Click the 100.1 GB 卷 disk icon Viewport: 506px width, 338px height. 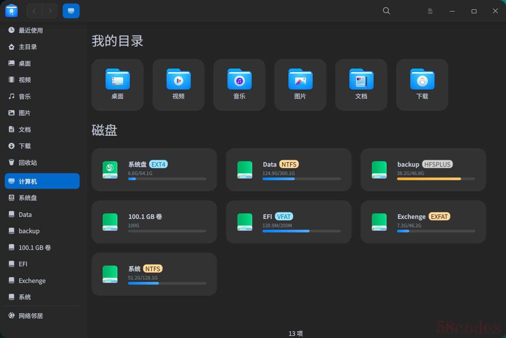pyautogui.click(x=110, y=222)
